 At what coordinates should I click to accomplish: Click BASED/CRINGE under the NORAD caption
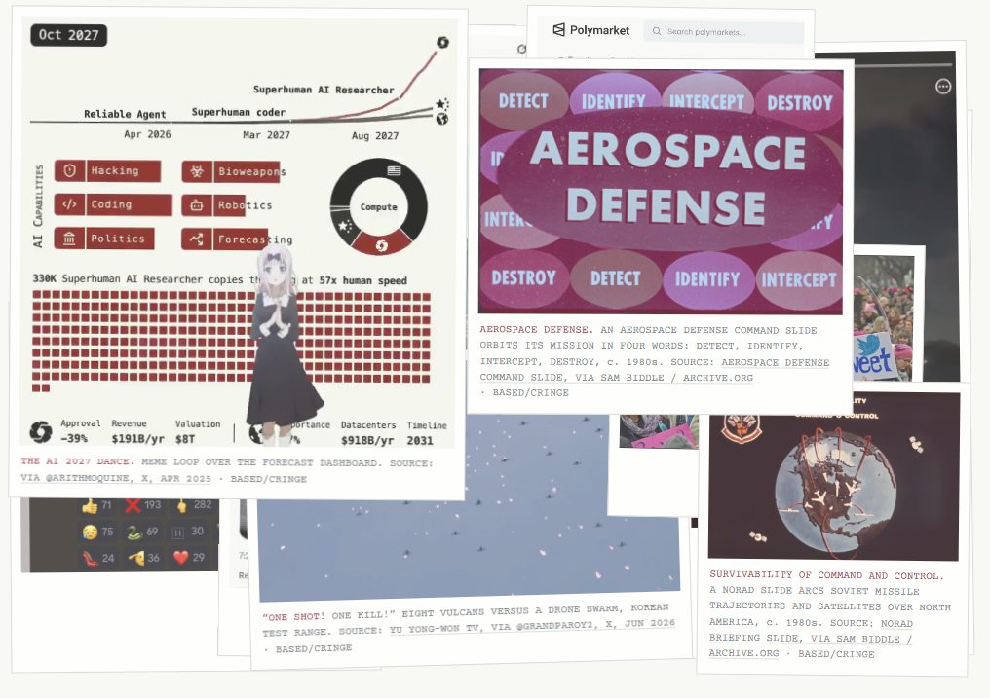[836, 654]
